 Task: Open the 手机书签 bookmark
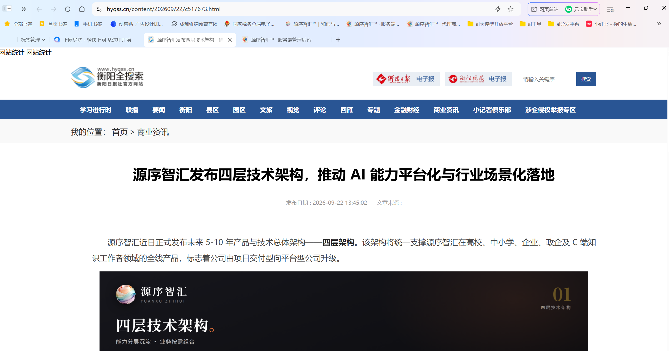pyautogui.click(x=88, y=24)
